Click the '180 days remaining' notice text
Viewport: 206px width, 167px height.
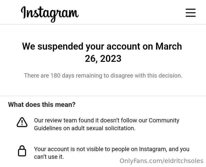coord(67,76)
